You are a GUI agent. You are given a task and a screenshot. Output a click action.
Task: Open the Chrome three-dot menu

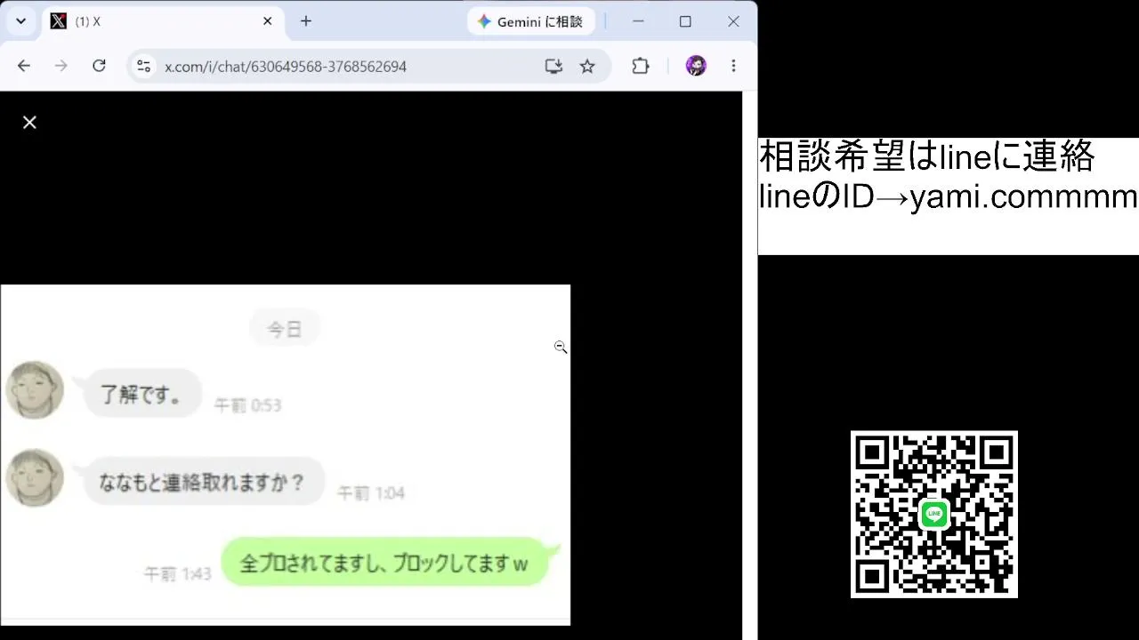(733, 66)
